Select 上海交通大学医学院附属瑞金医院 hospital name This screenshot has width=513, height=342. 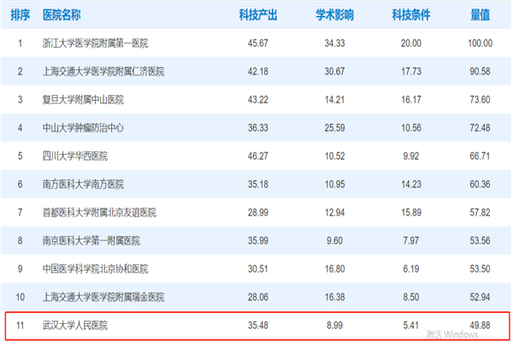click(x=103, y=298)
